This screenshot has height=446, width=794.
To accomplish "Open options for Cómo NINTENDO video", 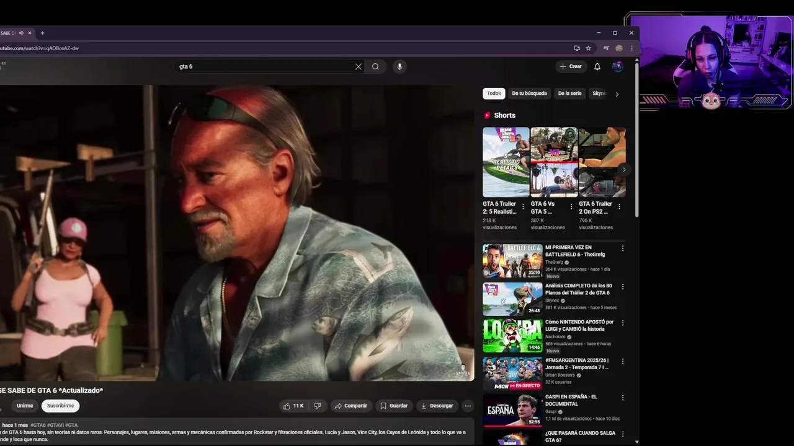I will click(x=623, y=323).
